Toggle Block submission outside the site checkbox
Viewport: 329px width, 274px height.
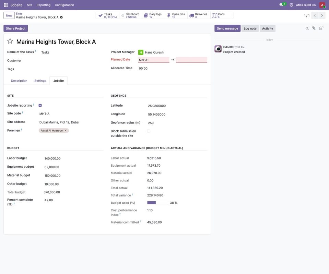[149, 131]
